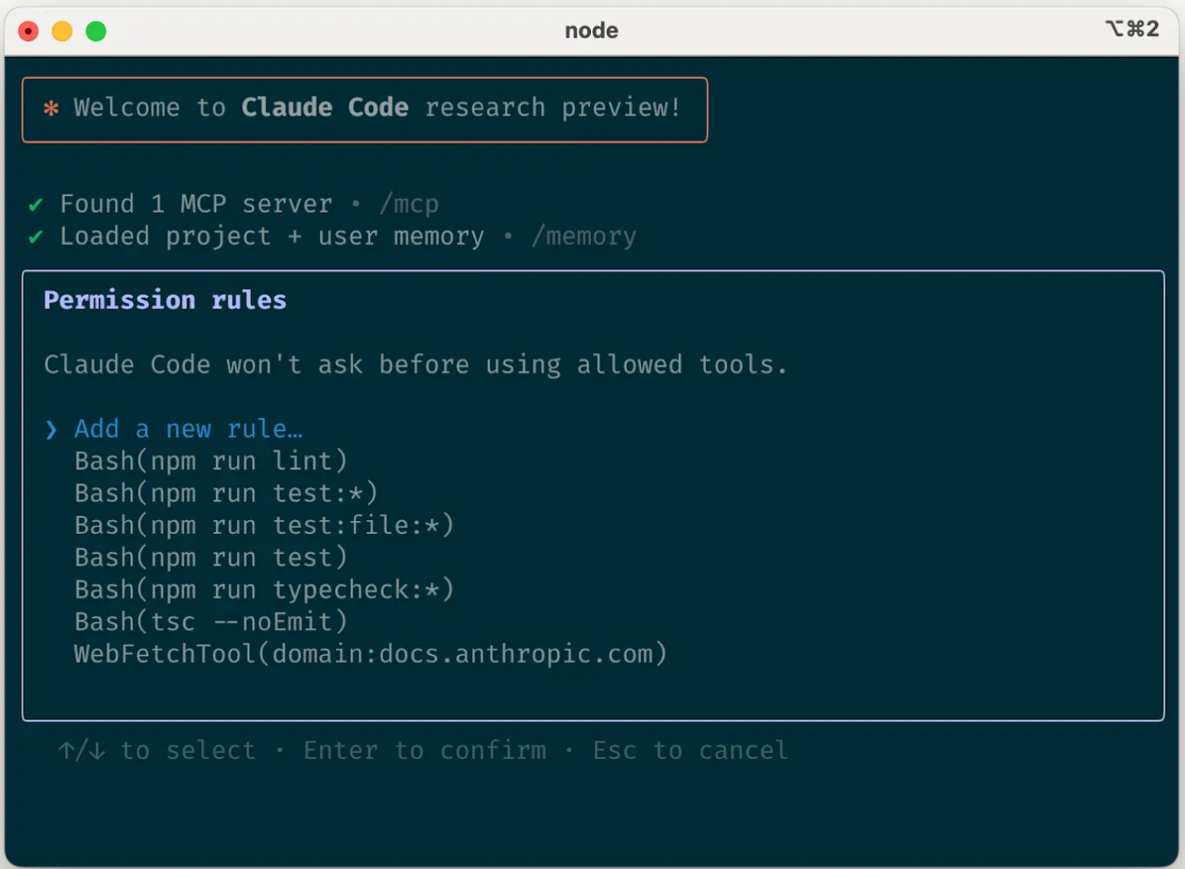Click the green checkmark beside MCP server
Image resolution: width=1185 pixels, height=869 pixels.
[36, 204]
